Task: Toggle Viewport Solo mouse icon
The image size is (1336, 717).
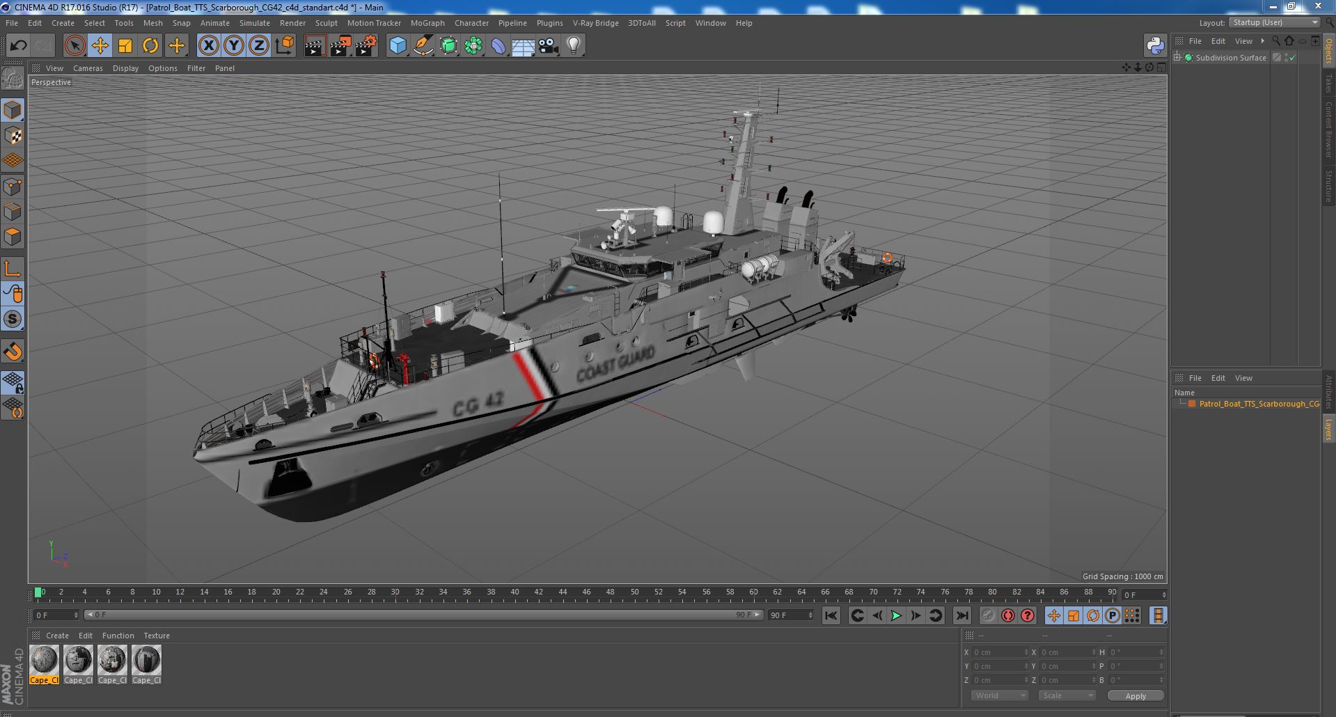Action: (13, 294)
